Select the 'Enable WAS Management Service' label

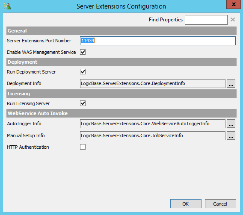[x=41, y=52]
